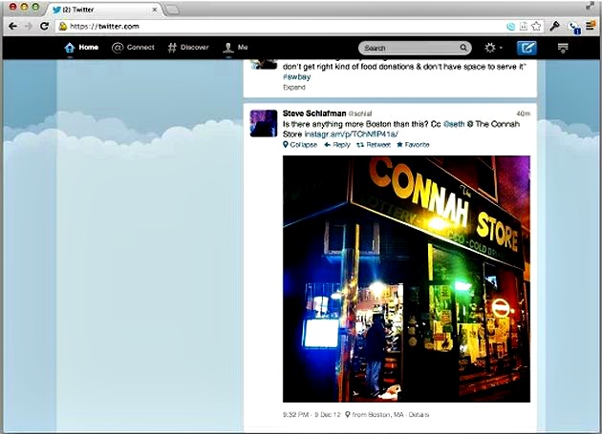Click the 40m timestamp on tweet
This screenshot has height=434, width=602.
524,114
